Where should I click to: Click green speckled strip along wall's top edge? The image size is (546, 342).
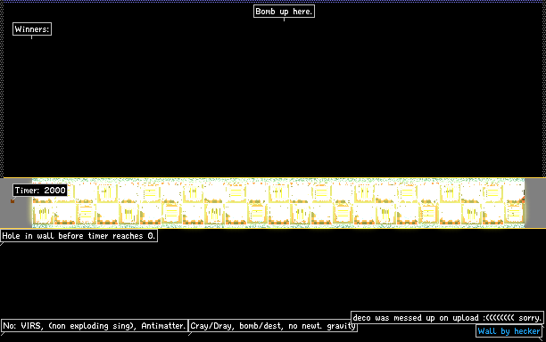[x=278, y=181]
